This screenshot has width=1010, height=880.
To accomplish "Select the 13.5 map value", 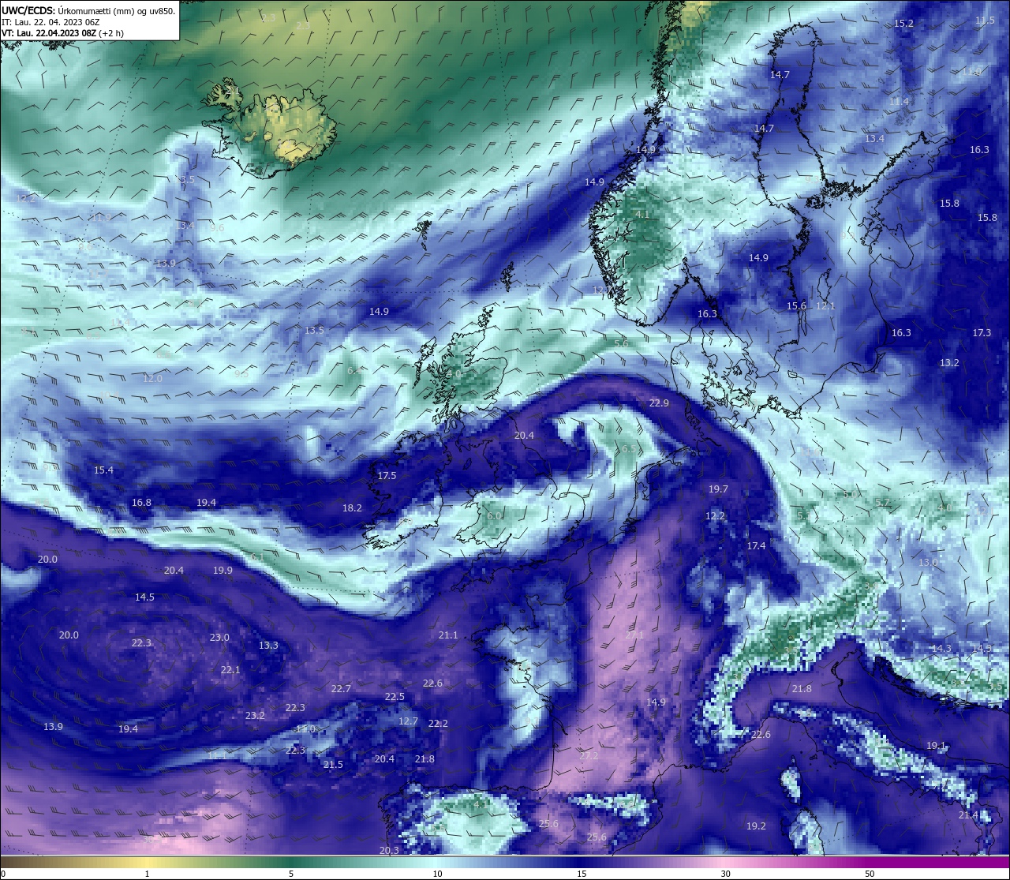I will tap(314, 330).
